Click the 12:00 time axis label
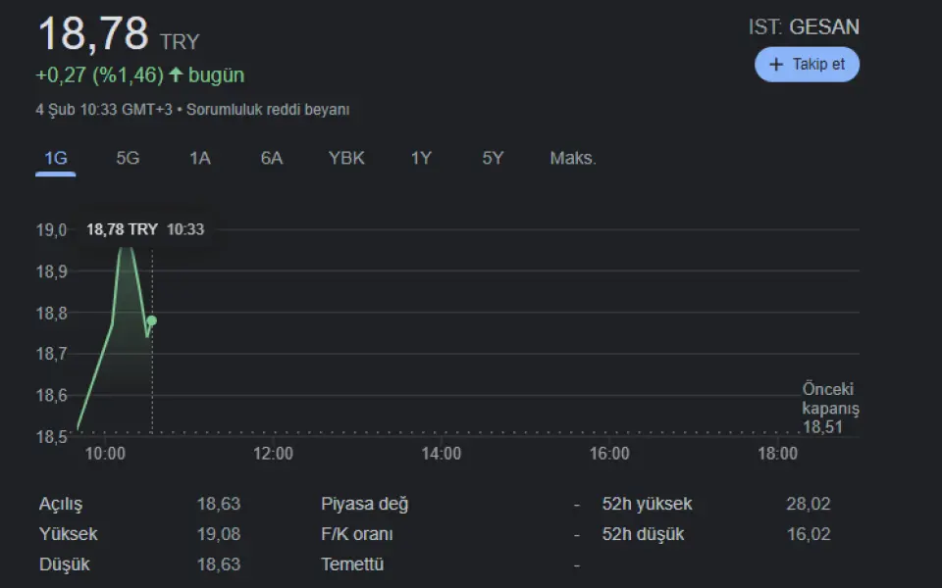The width and height of the screenshot is (942, 588). 273,454
